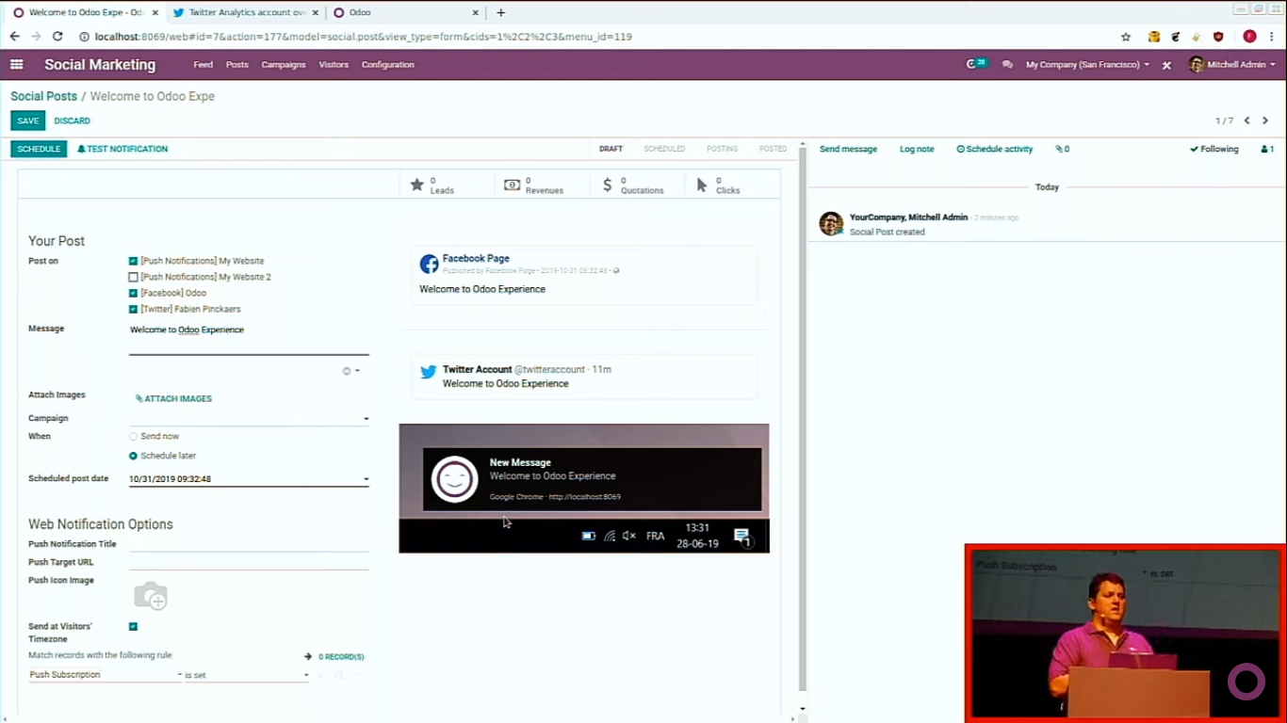The height and width of the screenshot is (723, 1287).
Task: Switch to the third browser tab titled Odoo
Action: click(405, 12)
